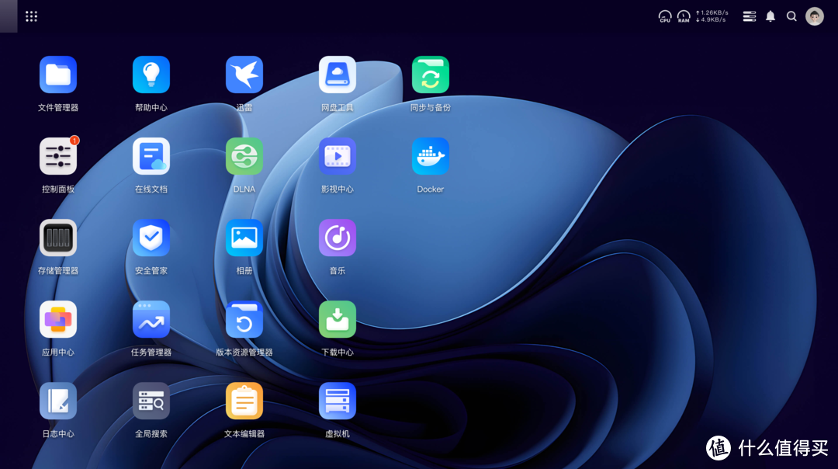Click the top bar search icon
Screen dimensions: 838x469
tap(791, 16)
